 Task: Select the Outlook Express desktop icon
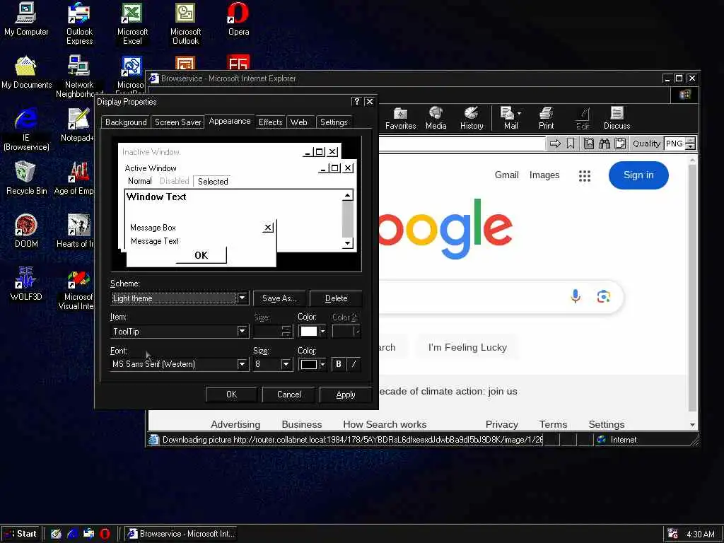pyautogui.click(x=79, y=23)
